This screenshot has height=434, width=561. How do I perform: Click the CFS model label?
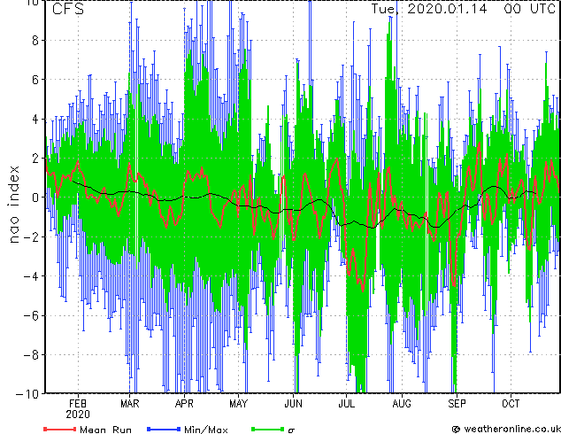(x=68, y=9)
